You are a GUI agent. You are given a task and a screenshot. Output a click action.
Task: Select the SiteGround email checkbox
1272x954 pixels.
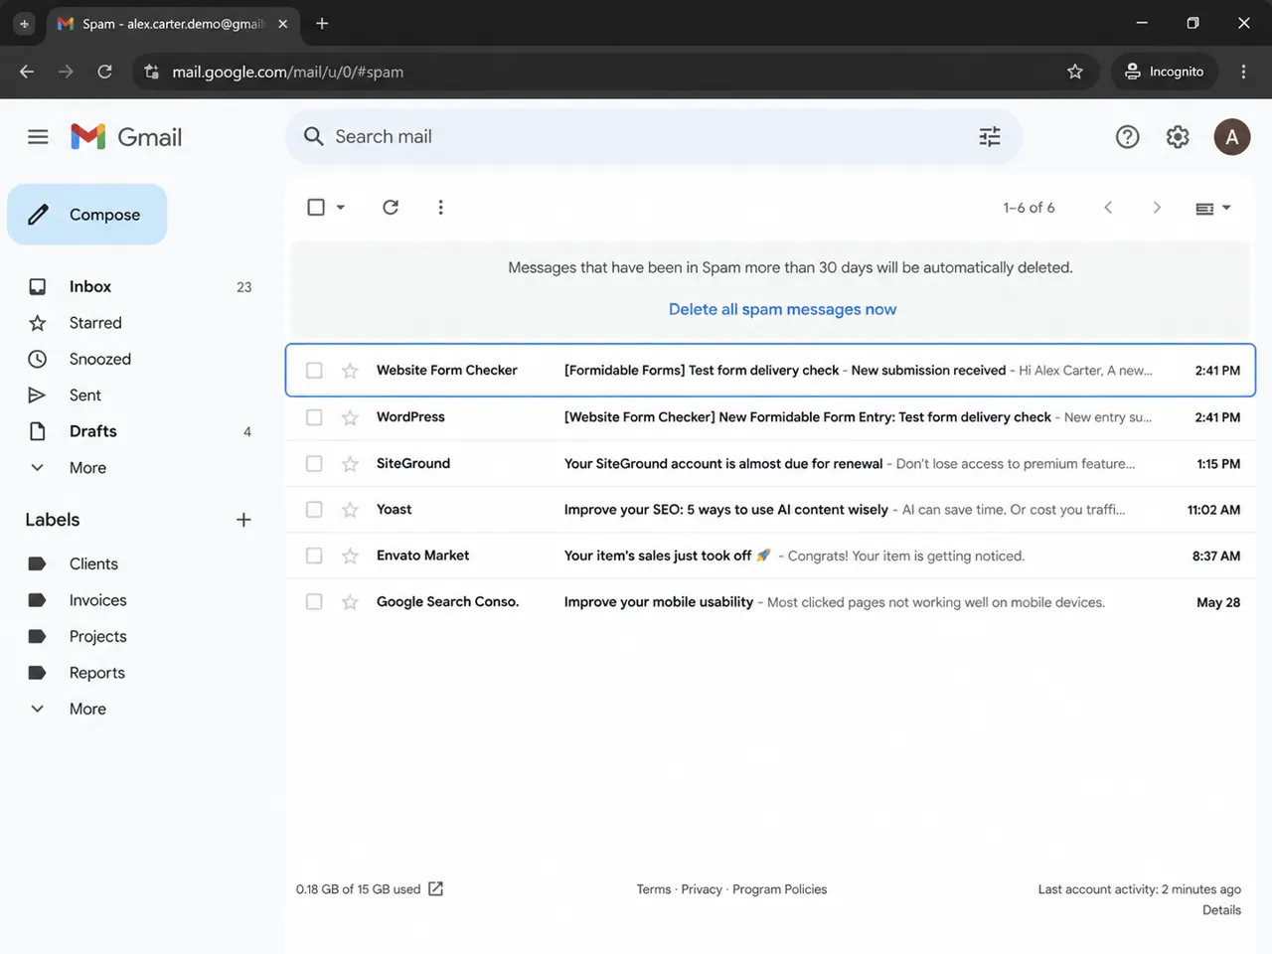314,464
